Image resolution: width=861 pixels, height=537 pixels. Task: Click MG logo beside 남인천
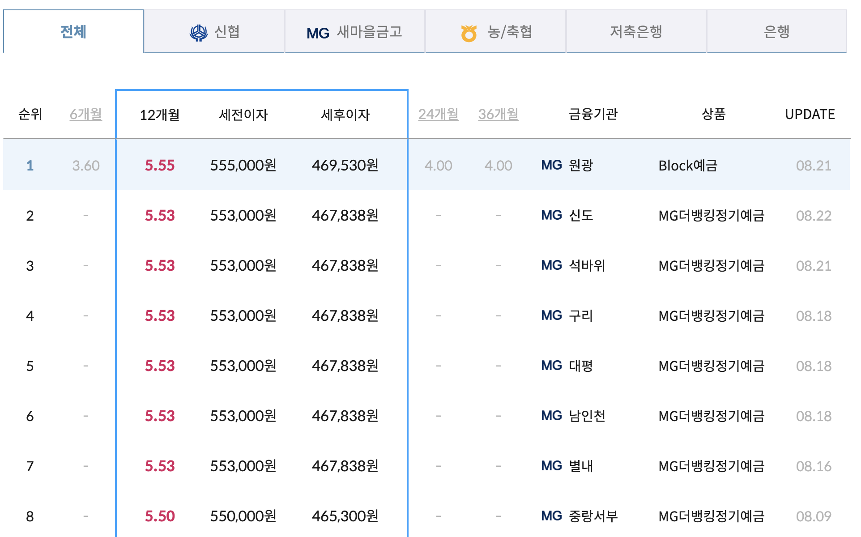pyautogui.click(x=551, y=416)
